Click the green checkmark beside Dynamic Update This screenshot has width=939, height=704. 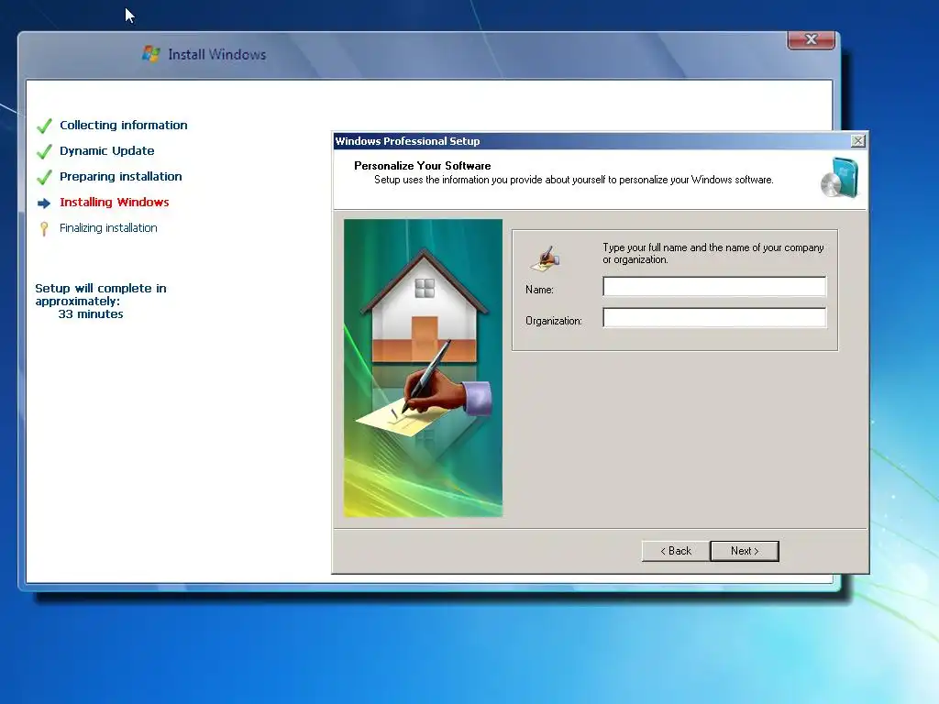[44, 151]
